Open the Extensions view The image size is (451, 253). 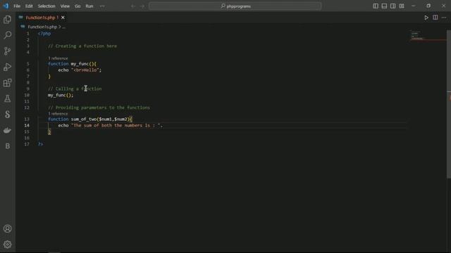8,83
